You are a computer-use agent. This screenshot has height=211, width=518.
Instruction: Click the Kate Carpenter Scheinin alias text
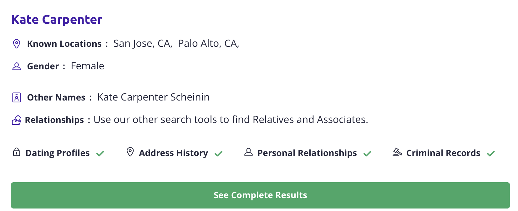[x=153, y=97]
